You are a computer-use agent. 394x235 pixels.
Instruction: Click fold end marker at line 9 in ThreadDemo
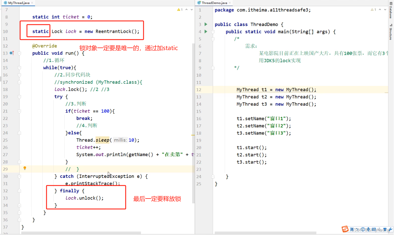(213, 68)
